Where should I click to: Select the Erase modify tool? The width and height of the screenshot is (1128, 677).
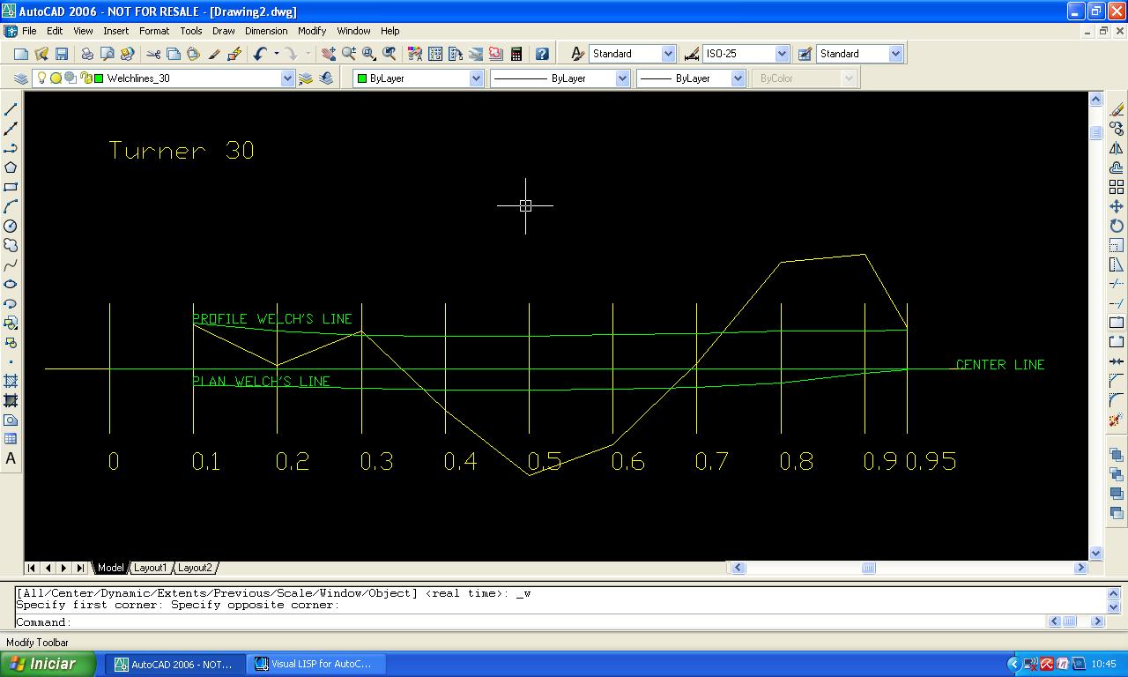pyautogui.click(x=1117, y=109)
